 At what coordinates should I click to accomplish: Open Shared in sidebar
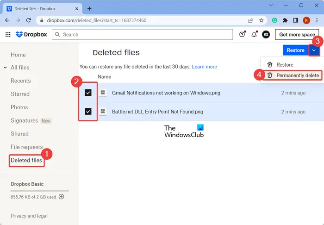tap(19, 134)
